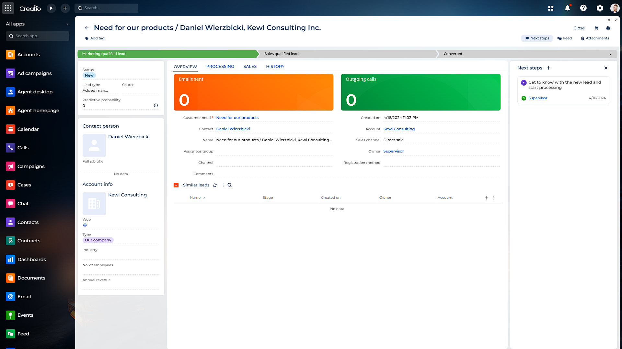Click the Search app field in sidebar
The image size is (622, 349).
38,36
